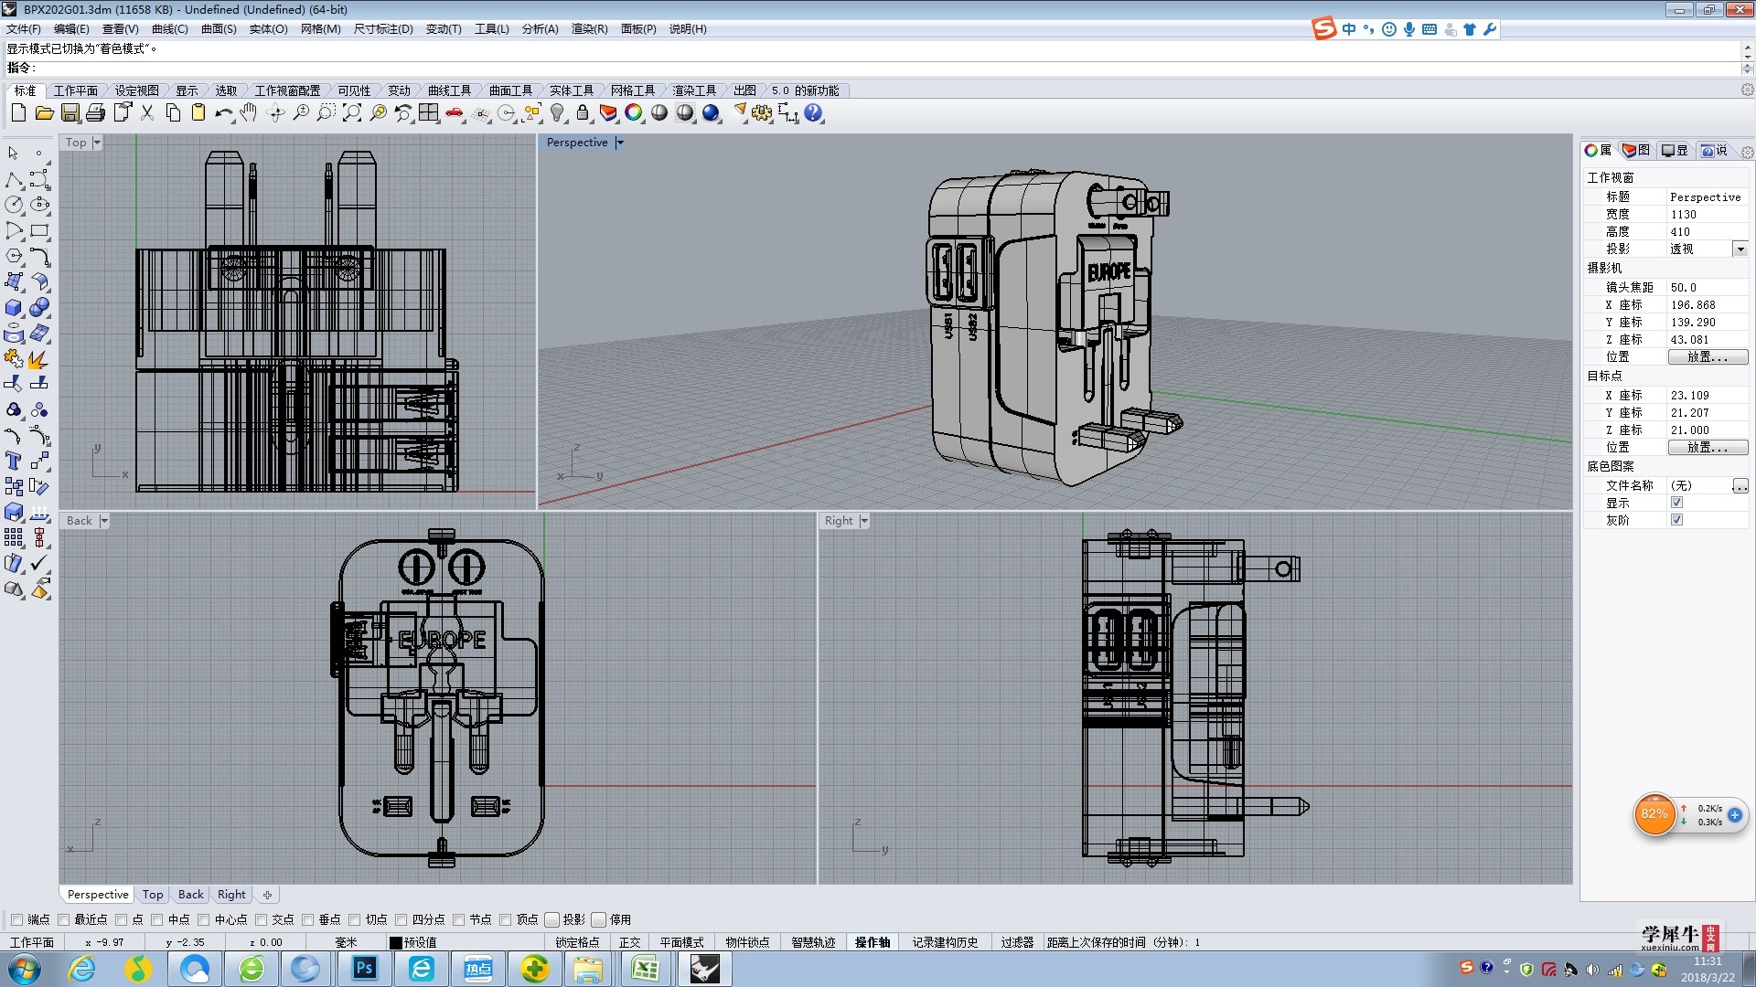Click the Open file folder icon
1756x987 pixels.
tap(44, 113)
